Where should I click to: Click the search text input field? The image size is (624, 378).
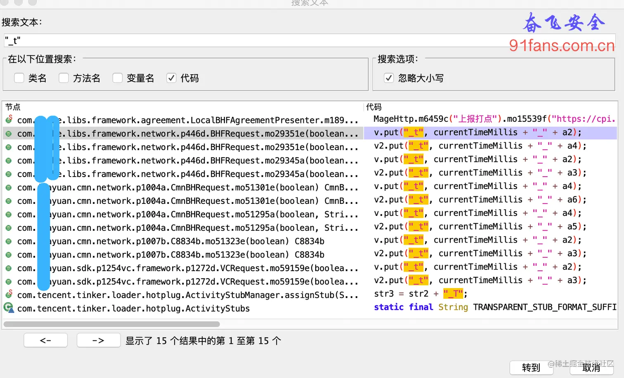click(x=310, y=40)
